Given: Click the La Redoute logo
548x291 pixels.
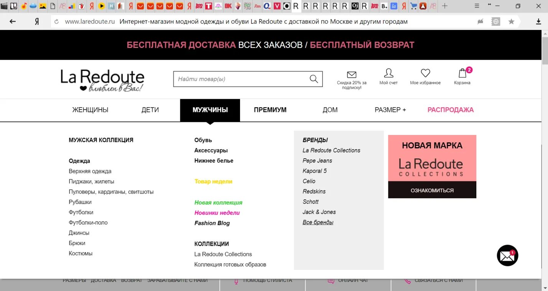Looking at the screenshot, I should (x=102, y=81).
